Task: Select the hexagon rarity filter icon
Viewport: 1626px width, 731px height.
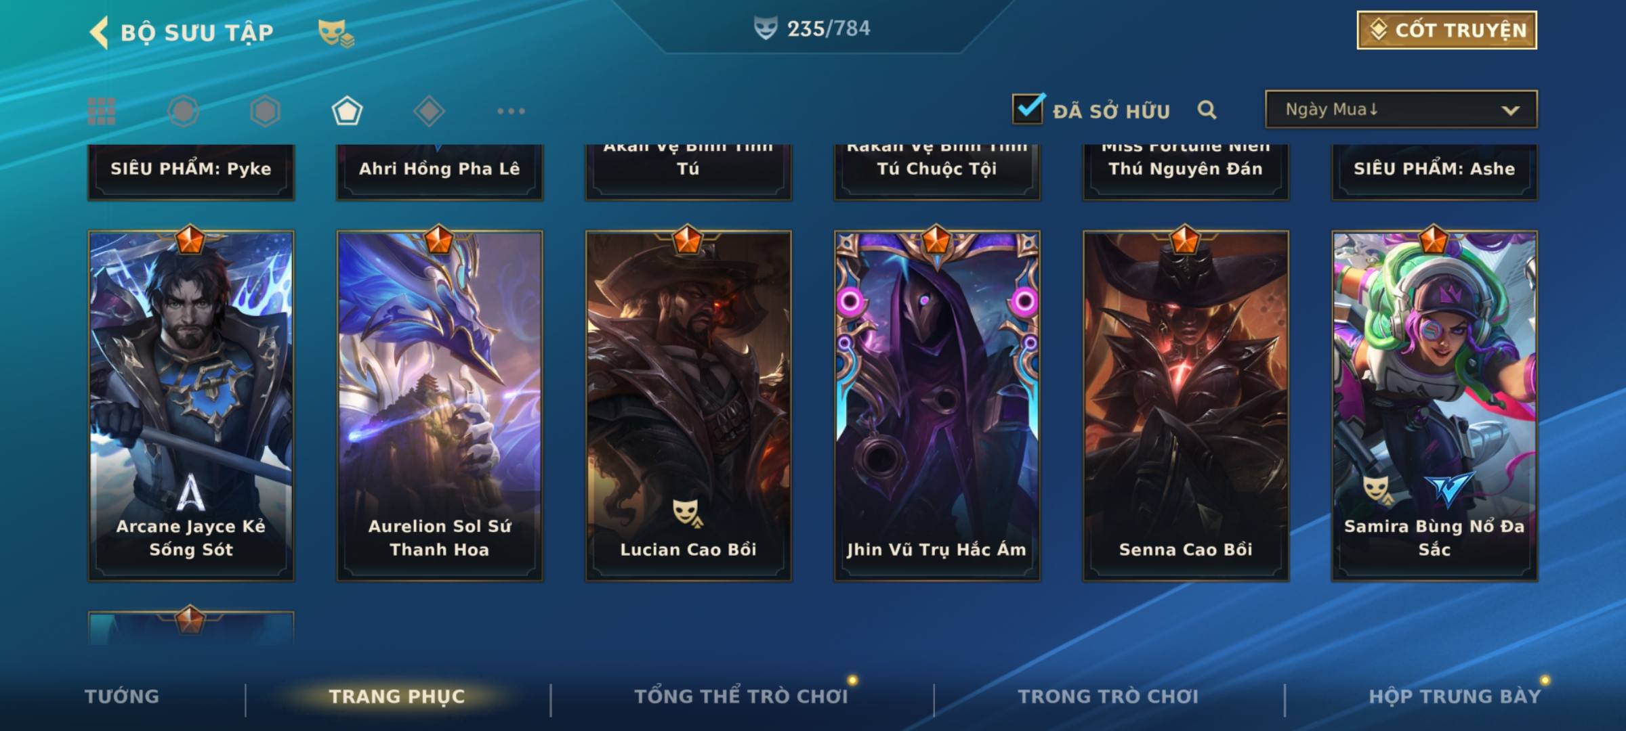Action: (265, 111)
